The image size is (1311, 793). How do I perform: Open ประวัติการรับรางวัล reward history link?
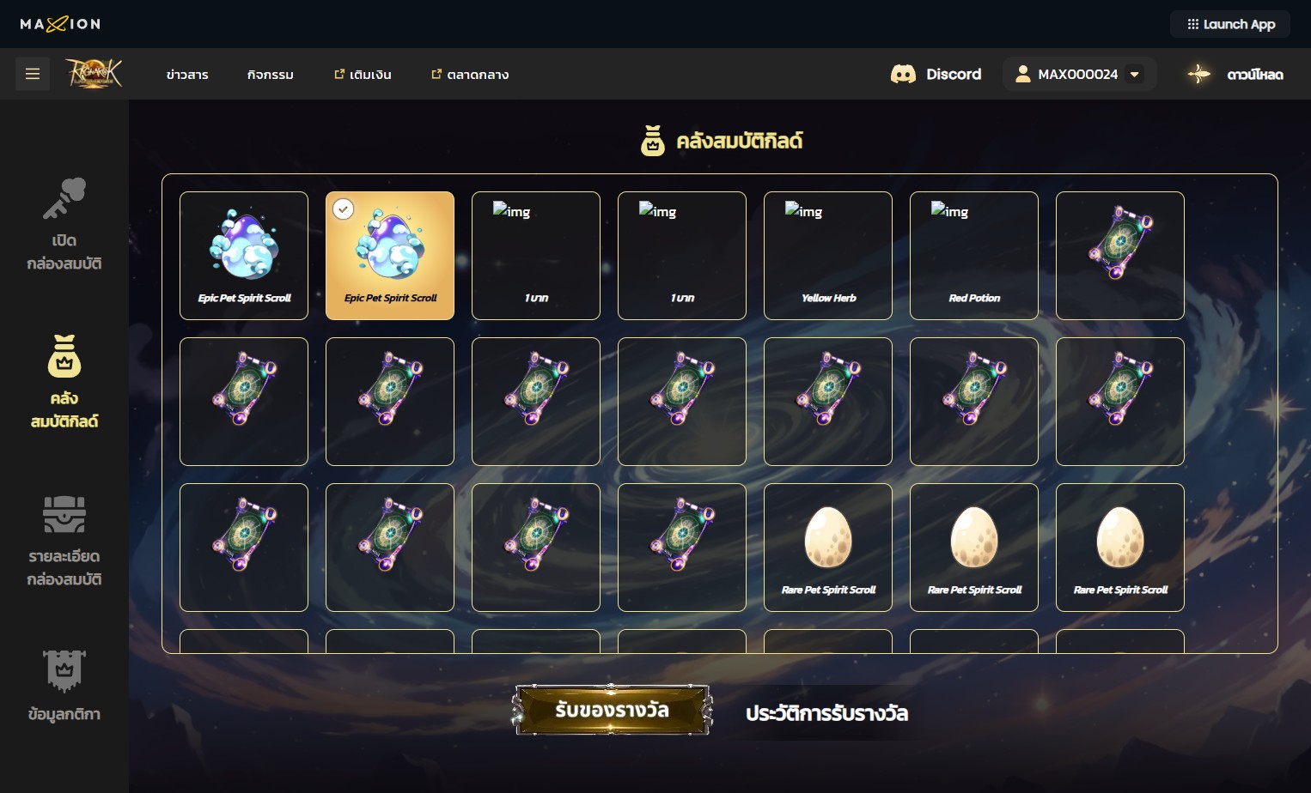[x=826, y=713]
